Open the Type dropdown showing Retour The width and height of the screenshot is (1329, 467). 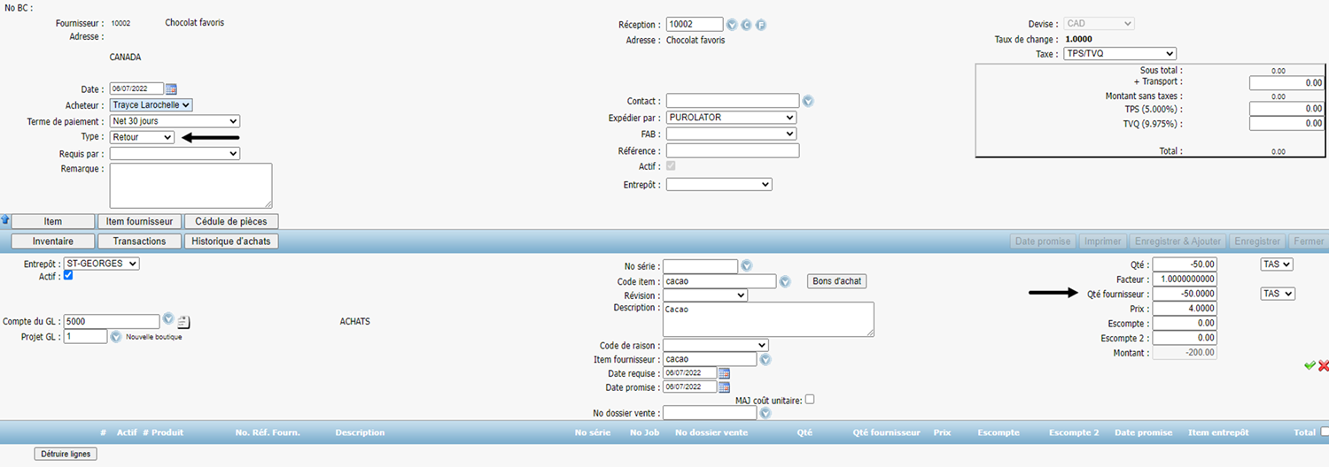142,137
